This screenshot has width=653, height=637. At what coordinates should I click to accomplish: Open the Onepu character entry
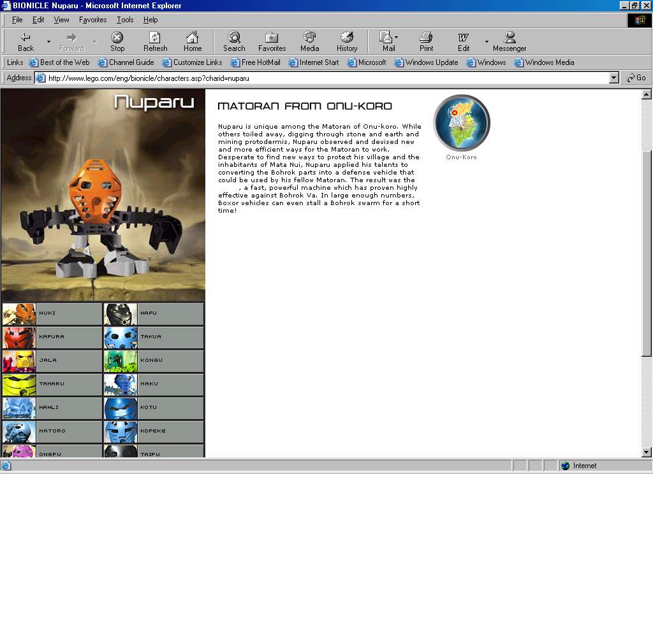[x=52, y=452]
